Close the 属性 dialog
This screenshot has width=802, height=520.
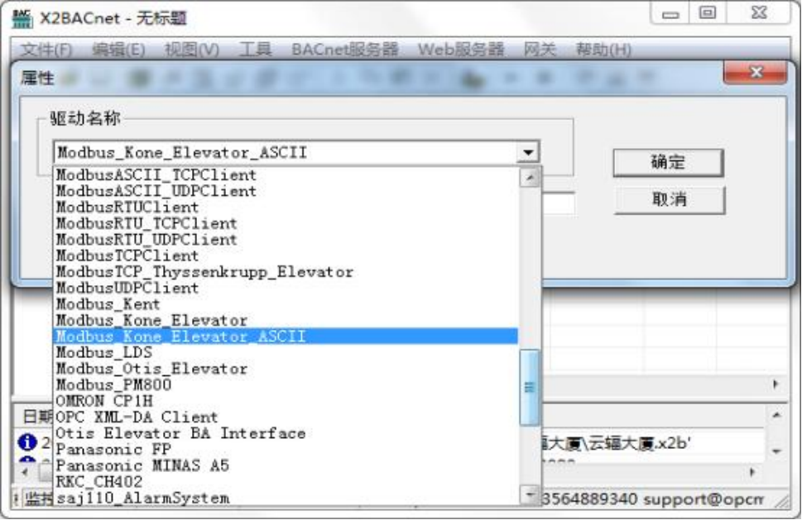click(x=756, y=73)
